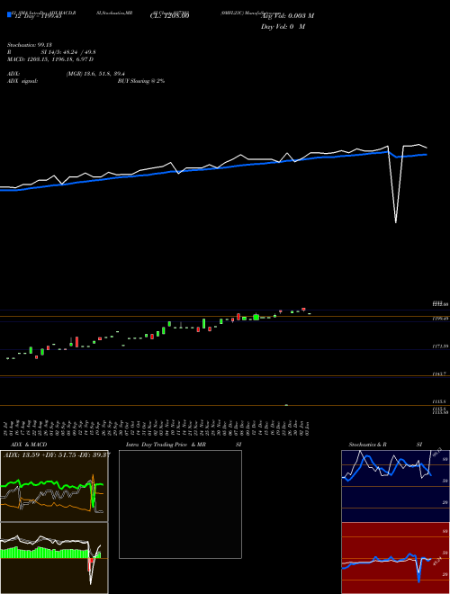Click the '(MGR) 13.6, 51.8, 39.4' ADX values
Screen dimensions: 450x594
coord(95,74)
